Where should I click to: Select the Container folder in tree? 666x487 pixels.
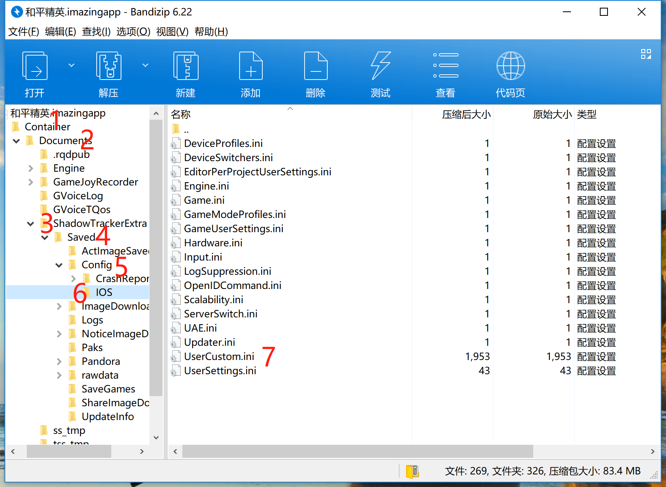tap(47, 127)
